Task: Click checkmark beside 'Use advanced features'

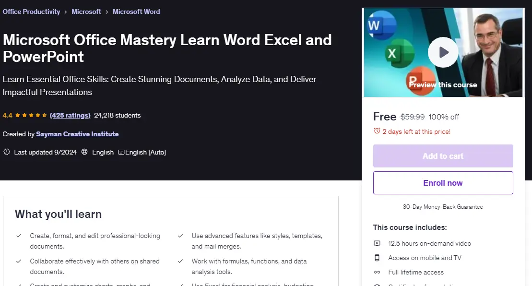Action: point(180,236)
